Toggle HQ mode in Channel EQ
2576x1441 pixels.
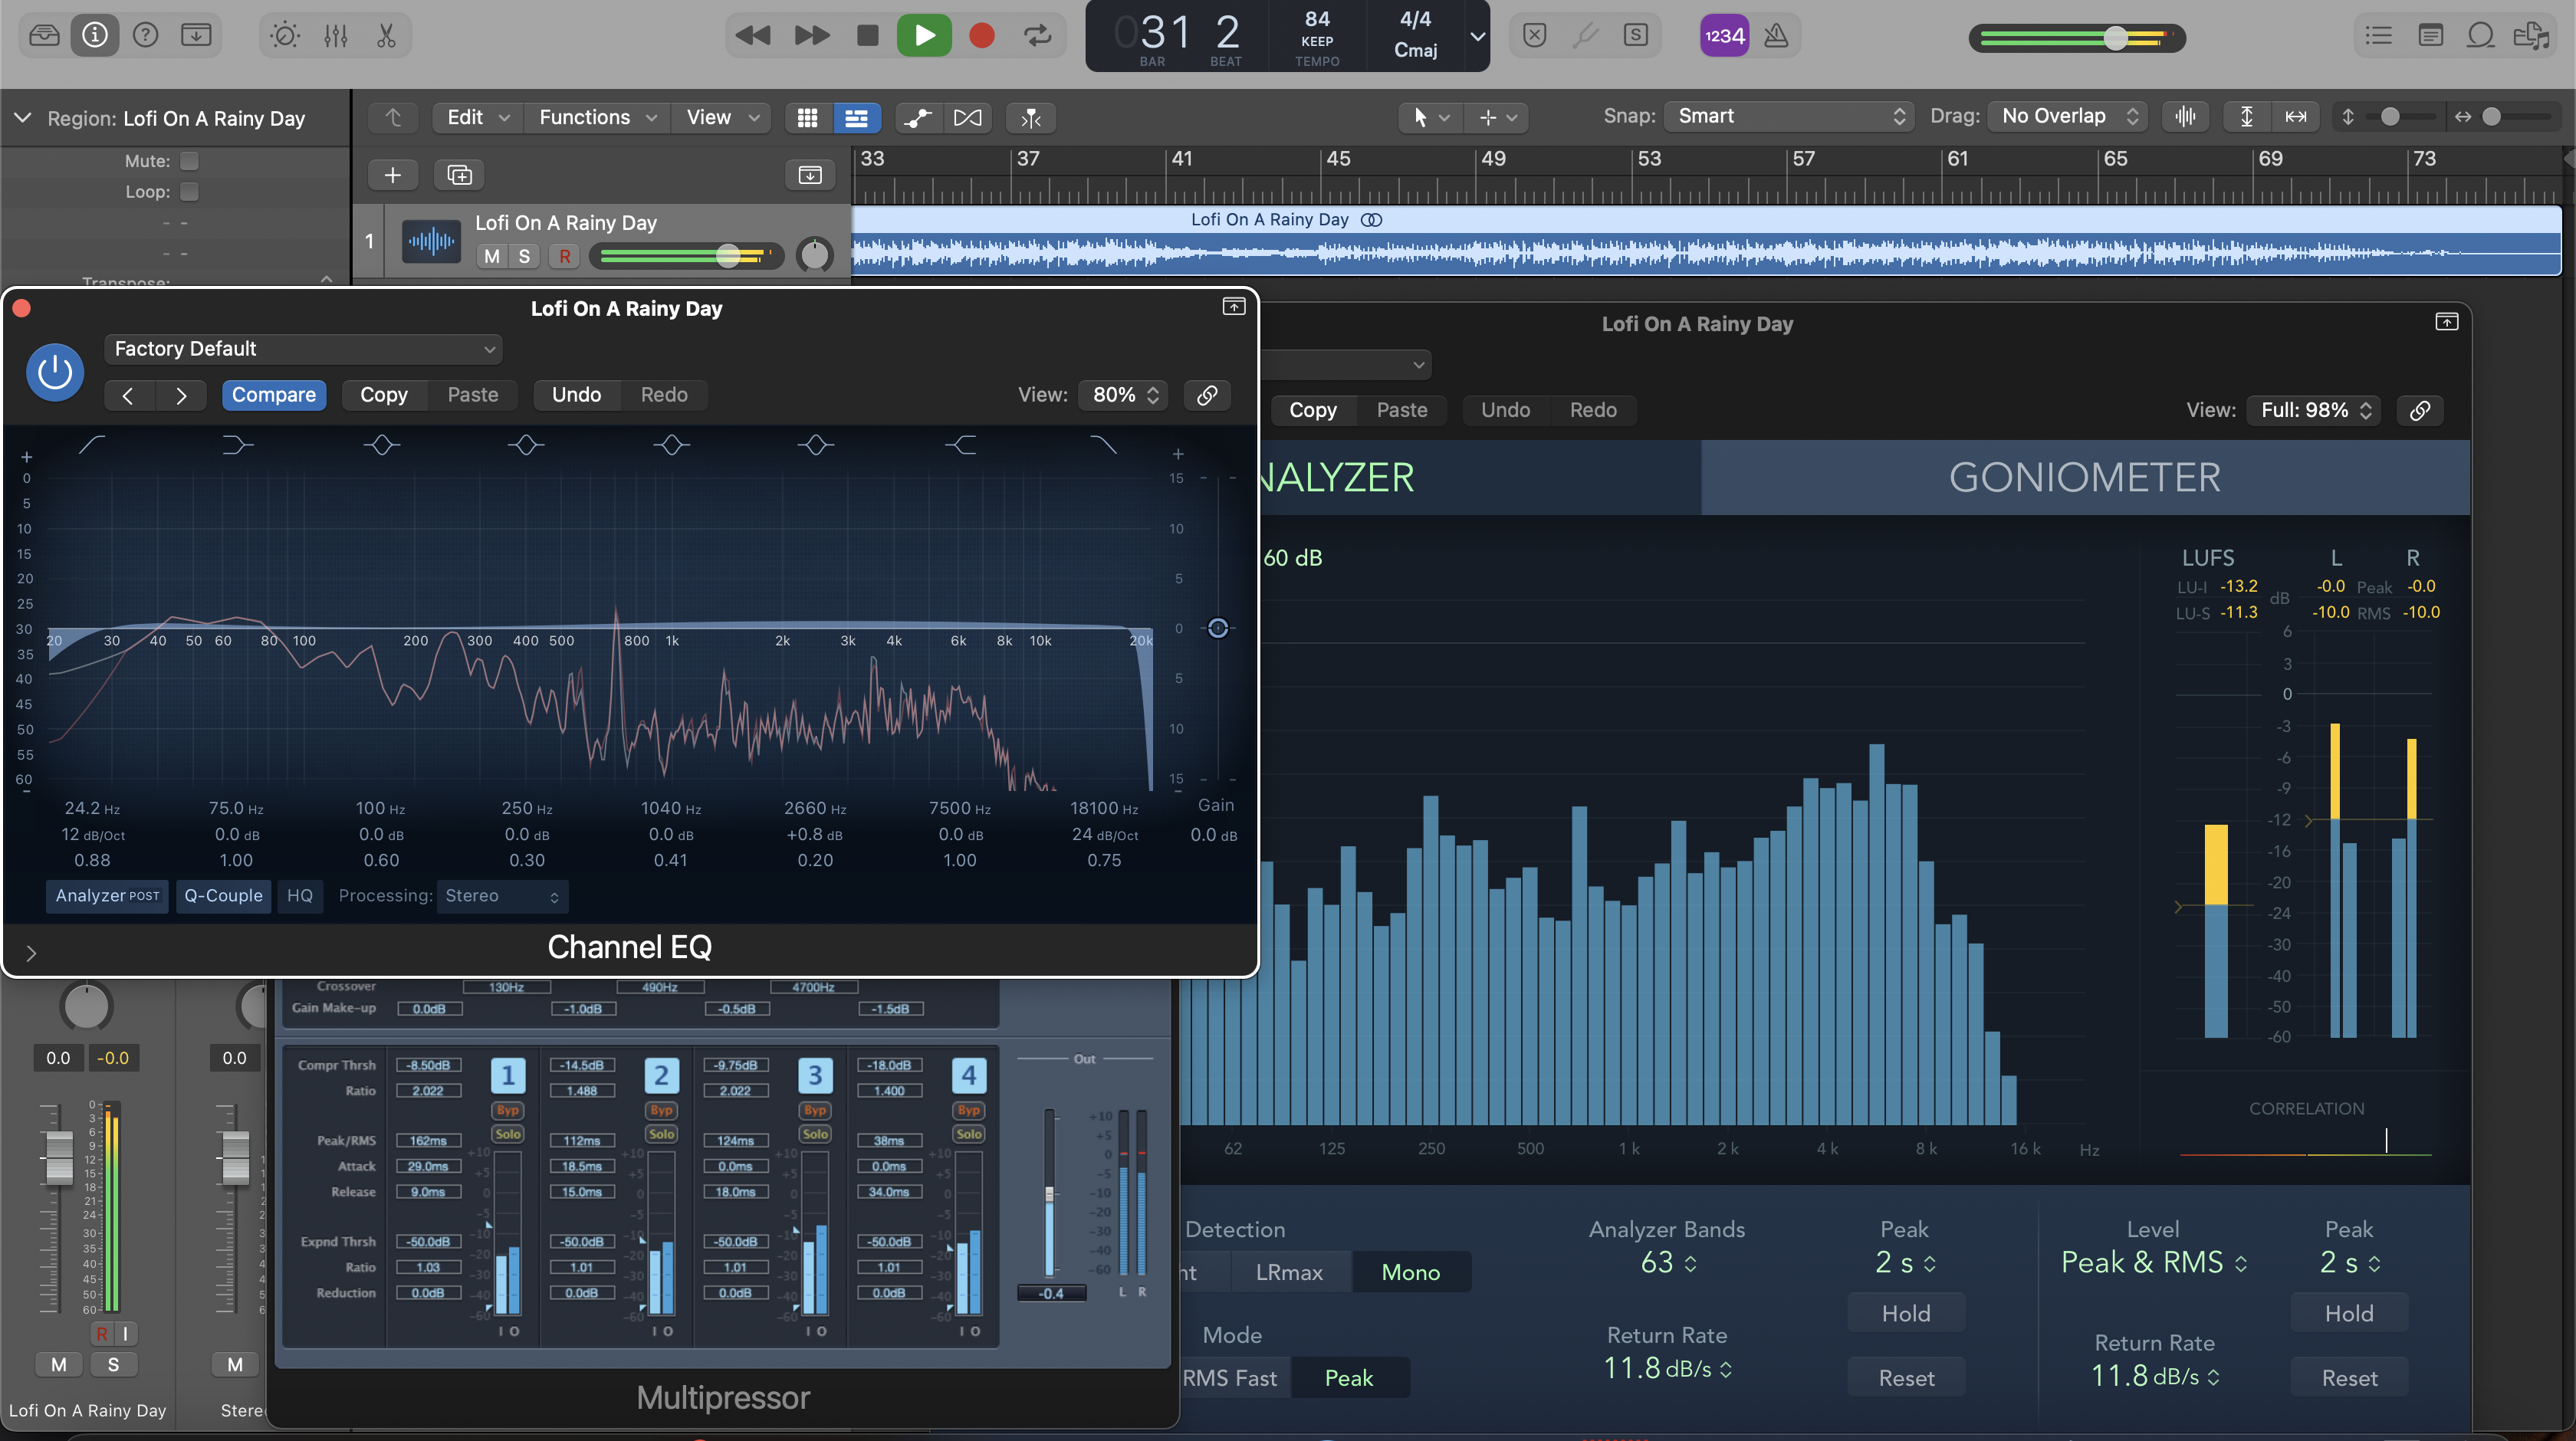(300, 896)
